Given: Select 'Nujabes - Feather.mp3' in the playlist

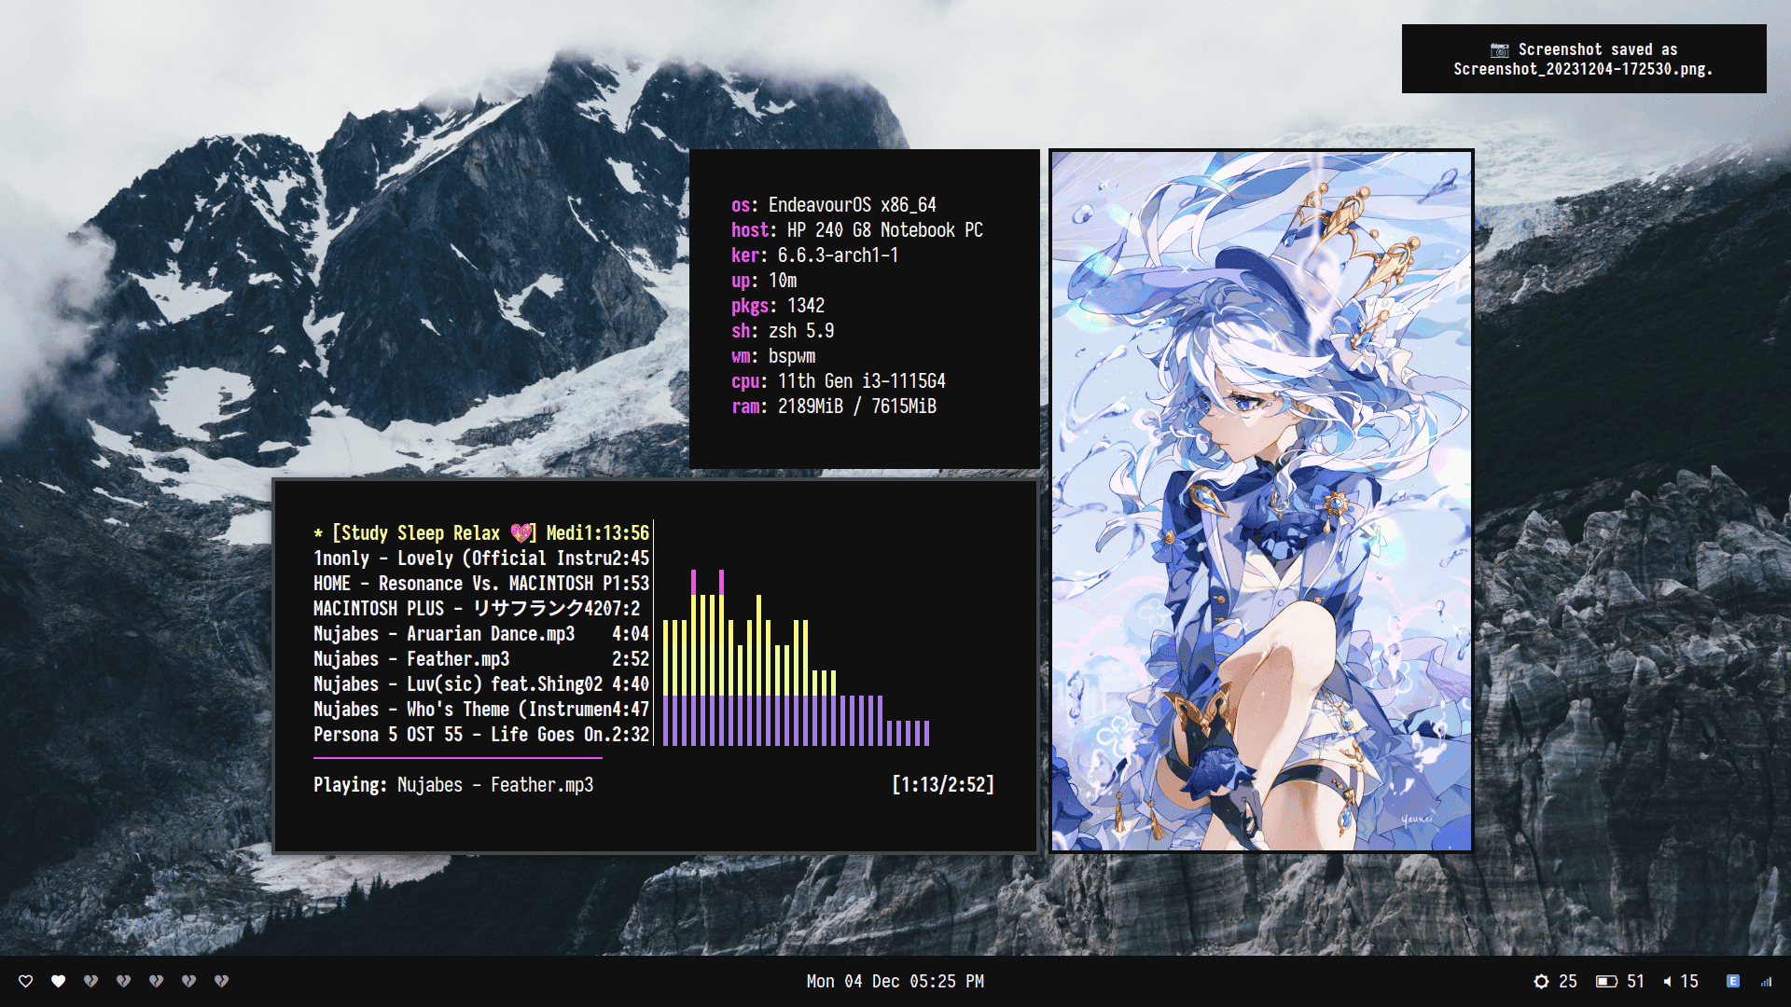Looking at the screenshot, I should point(481,658).
